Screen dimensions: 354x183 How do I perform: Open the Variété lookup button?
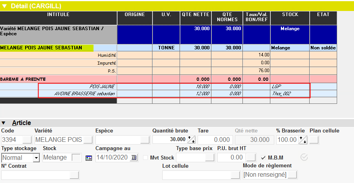tap(88, 140)
